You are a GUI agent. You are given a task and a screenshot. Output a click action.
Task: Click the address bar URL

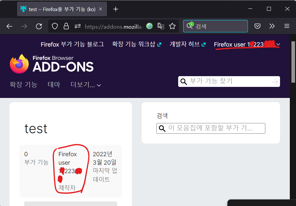click(114, 27)
